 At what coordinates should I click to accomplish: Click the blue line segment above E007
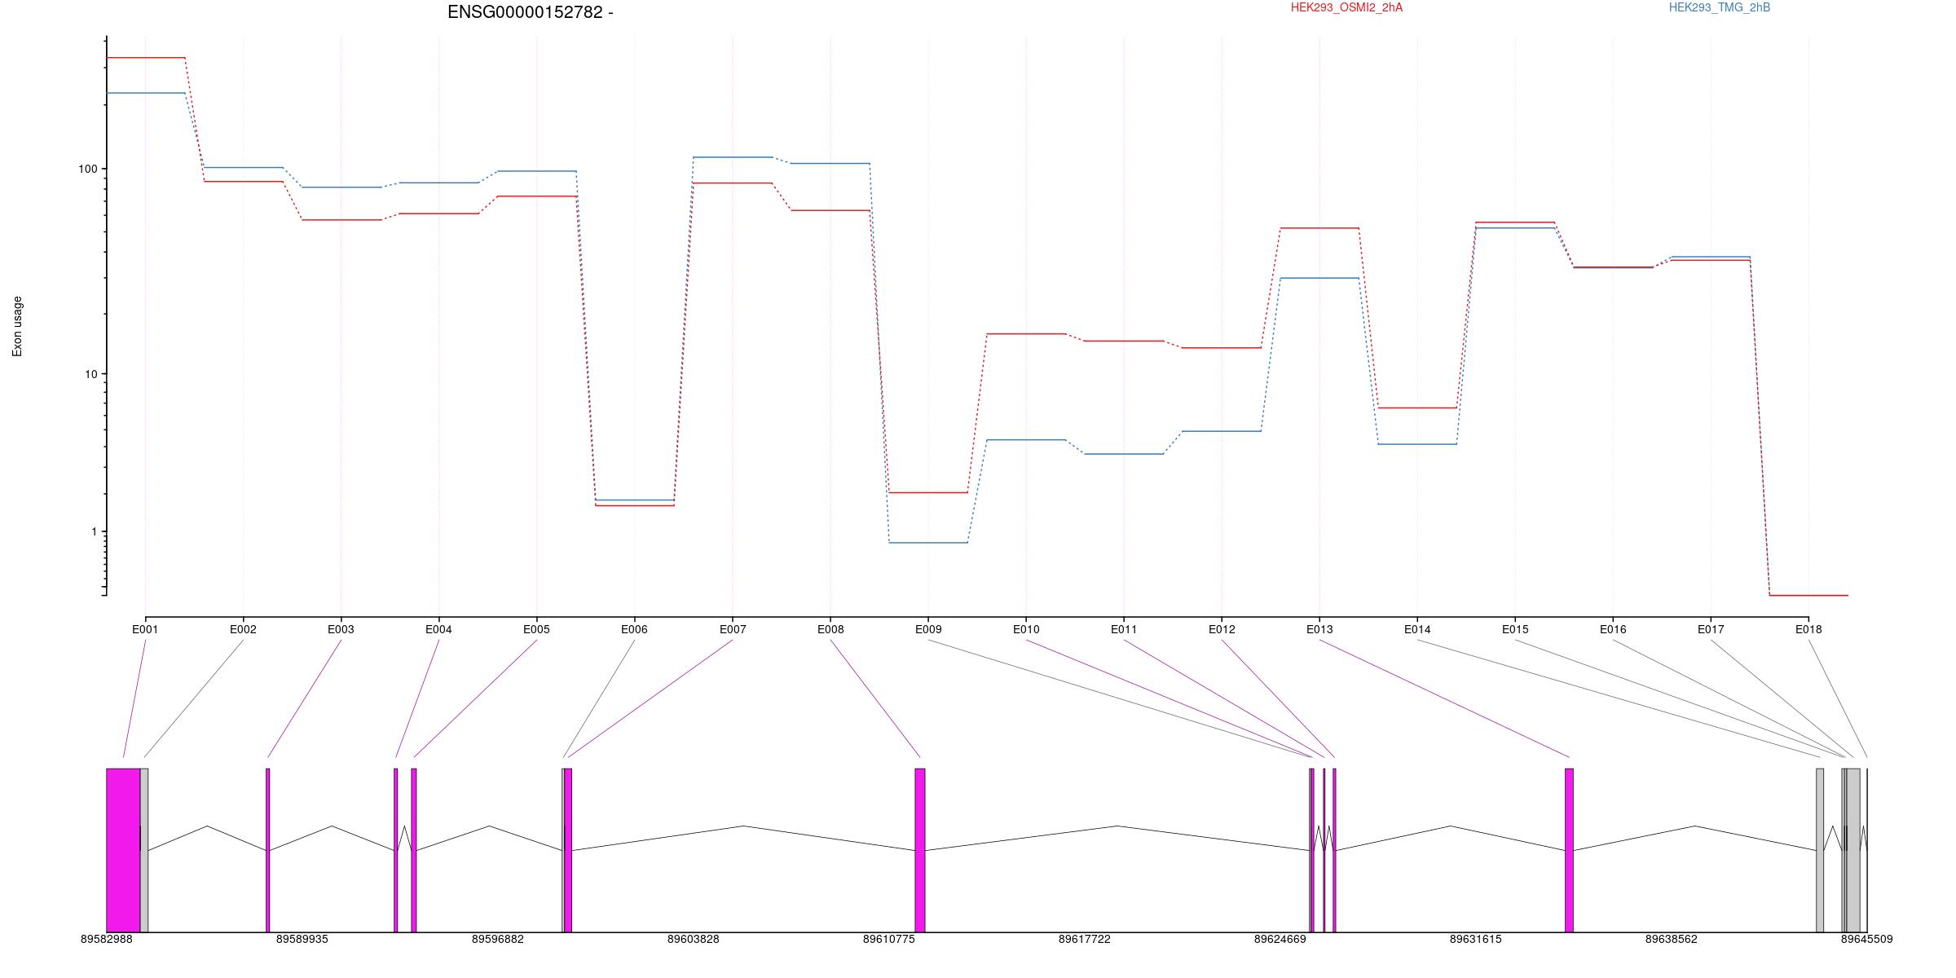[x=733, y=157]
